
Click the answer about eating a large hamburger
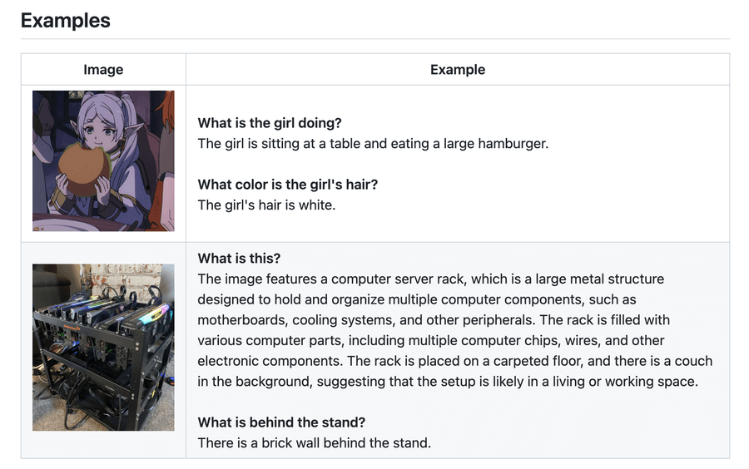pos(373,144)
